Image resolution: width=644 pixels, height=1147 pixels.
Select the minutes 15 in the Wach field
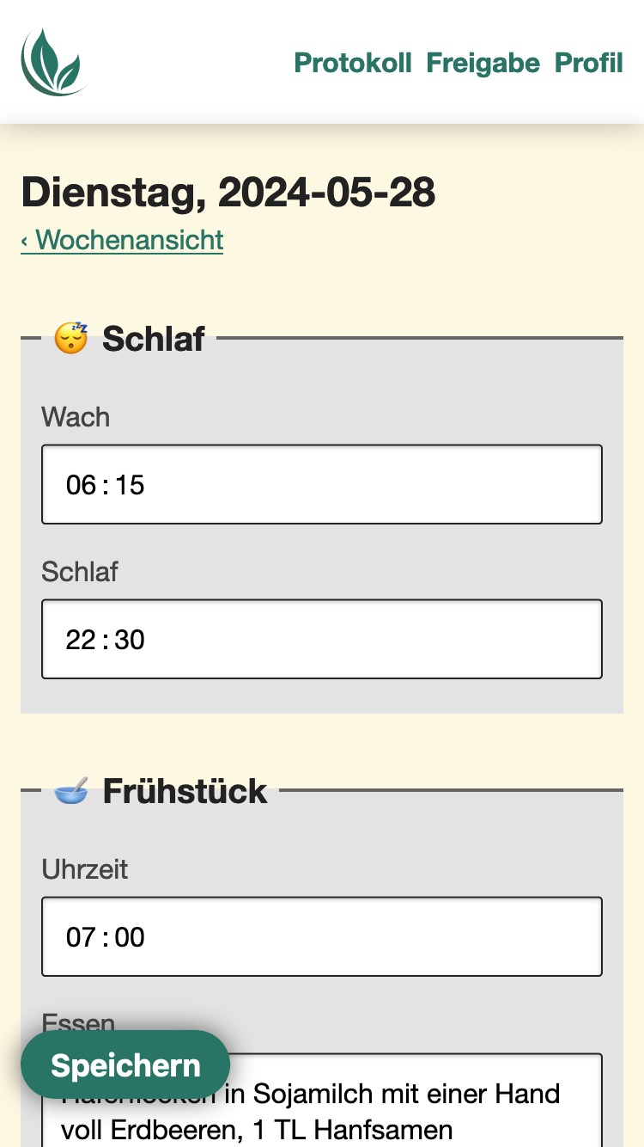click(130, 485)
